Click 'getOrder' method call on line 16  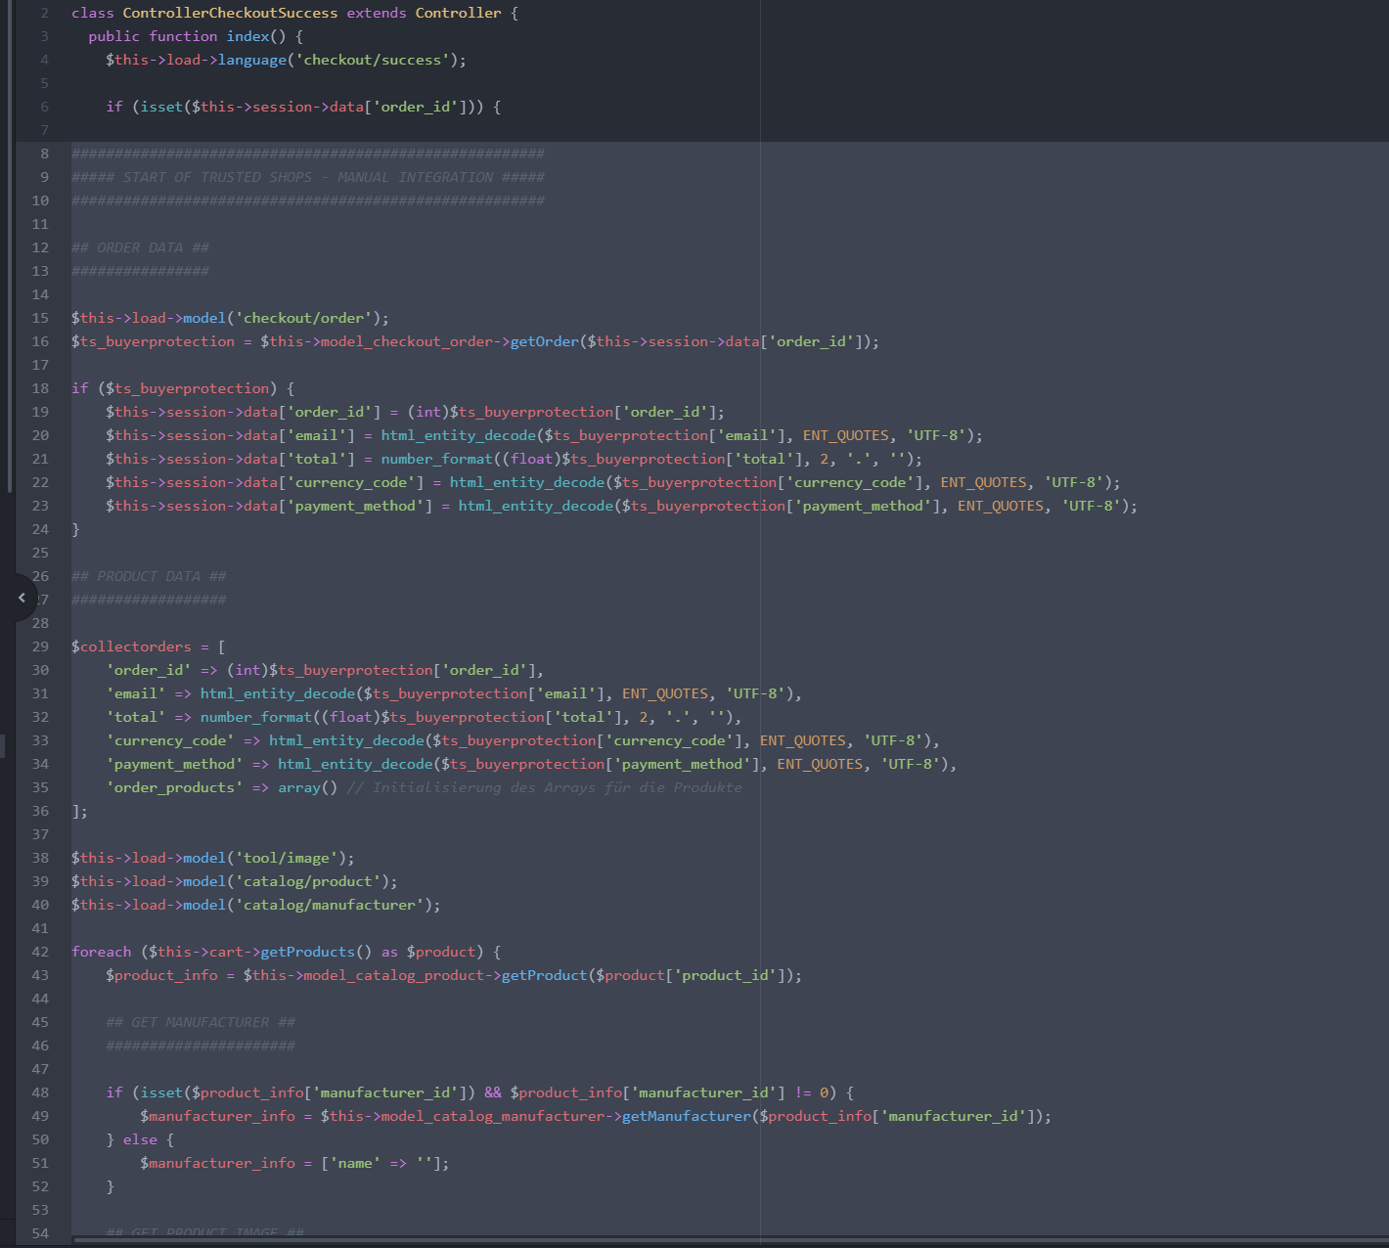point(544,341)
